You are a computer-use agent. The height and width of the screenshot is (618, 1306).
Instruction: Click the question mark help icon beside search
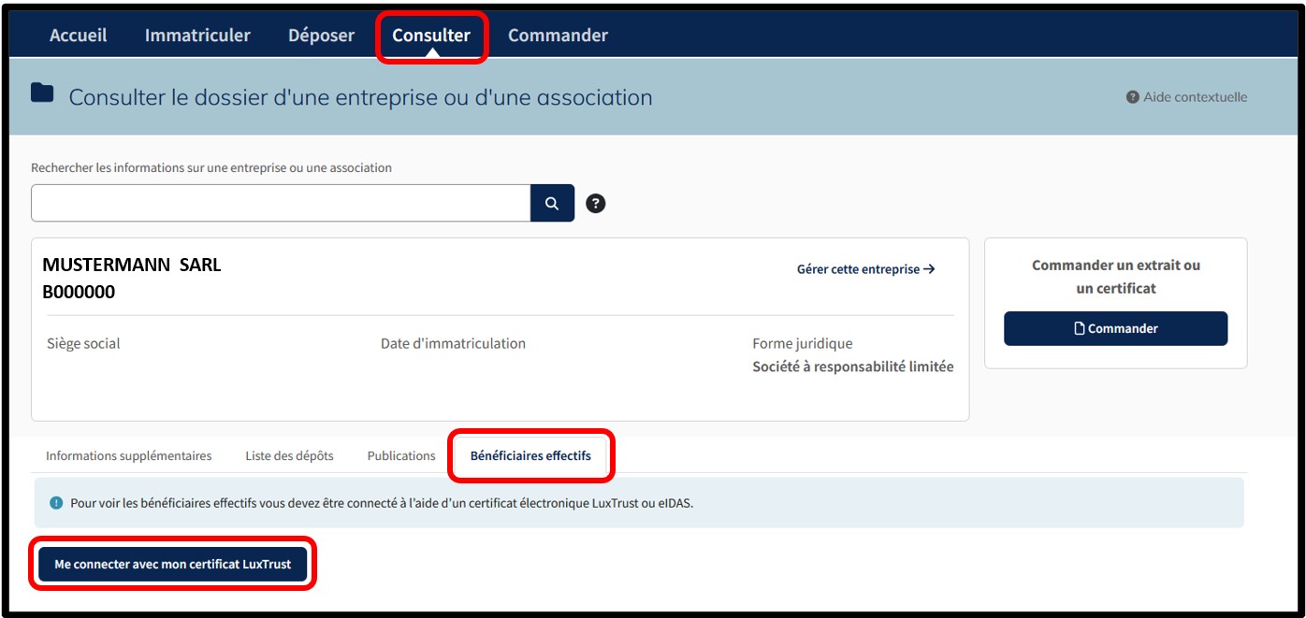click(x=596, y=203)
